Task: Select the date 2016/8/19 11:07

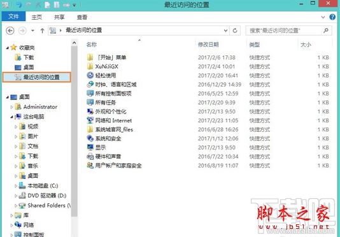Action: 218,166
